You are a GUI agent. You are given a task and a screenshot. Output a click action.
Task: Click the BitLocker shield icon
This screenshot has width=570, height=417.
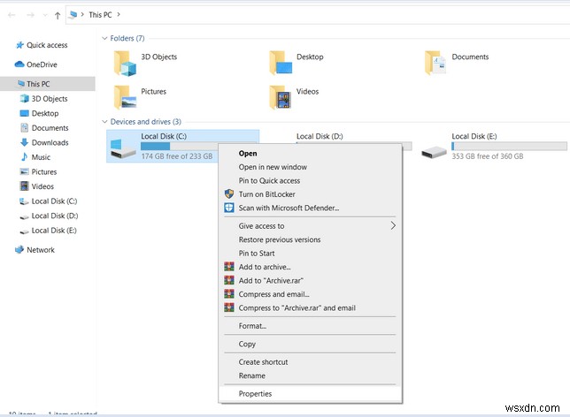229,193
